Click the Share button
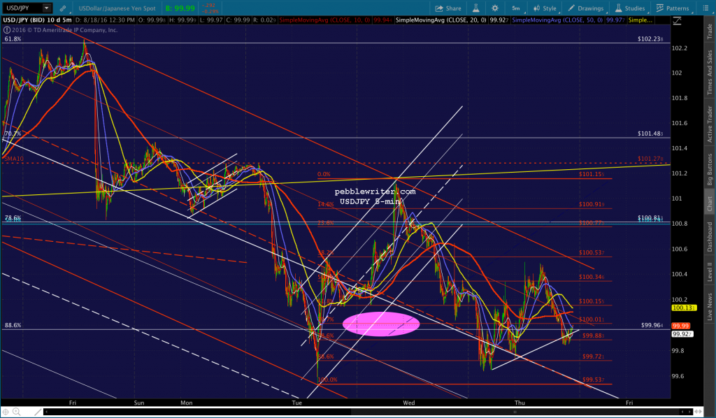Screen dimensions: 716x418 pos(448,8)
